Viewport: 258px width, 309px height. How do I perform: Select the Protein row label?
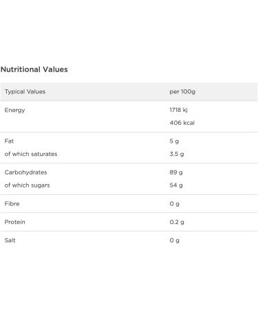pyautogui.click(x=14, y=222)
